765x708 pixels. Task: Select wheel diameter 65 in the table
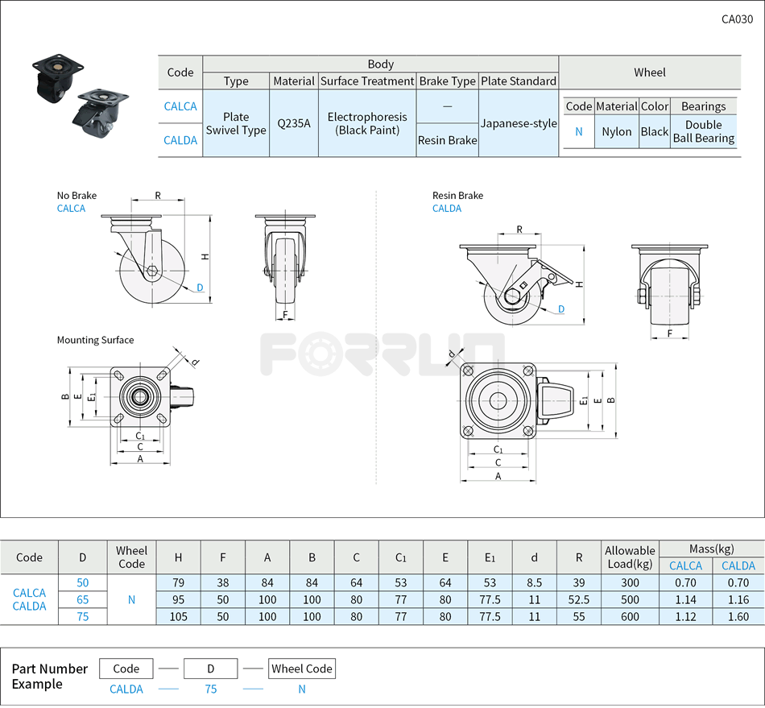tap(82, 599)
